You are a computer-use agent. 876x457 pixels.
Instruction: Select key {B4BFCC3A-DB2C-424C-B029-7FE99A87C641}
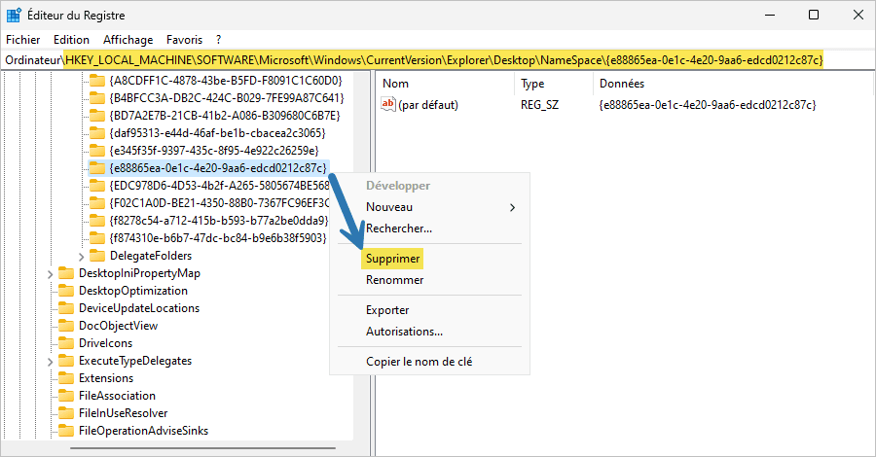[227, 98]
